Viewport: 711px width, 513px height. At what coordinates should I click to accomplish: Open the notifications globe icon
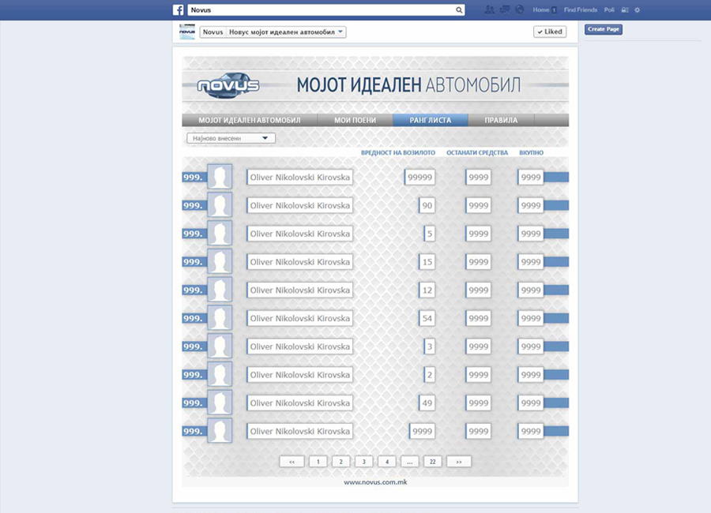tap(519, 10)
